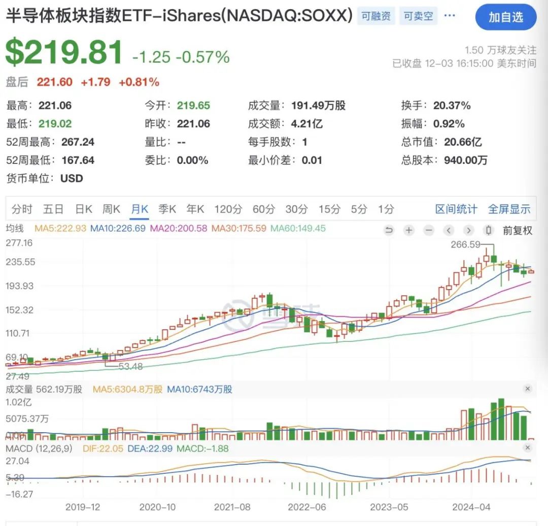Viewport: 548px width, 526px height.
Task: Move chart left with left arrow
Action: tap(449, 230)
